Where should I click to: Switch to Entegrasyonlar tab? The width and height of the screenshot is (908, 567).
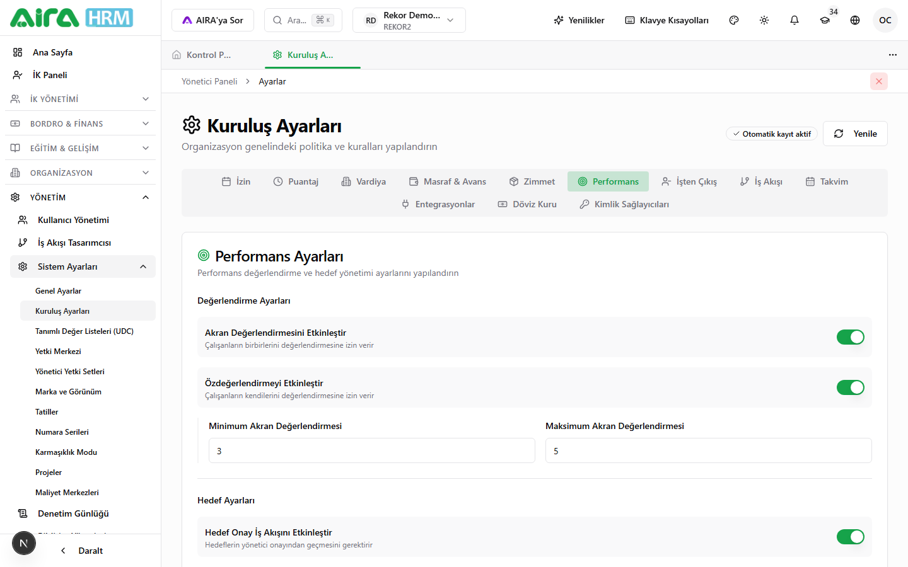[x=438, y=204]
